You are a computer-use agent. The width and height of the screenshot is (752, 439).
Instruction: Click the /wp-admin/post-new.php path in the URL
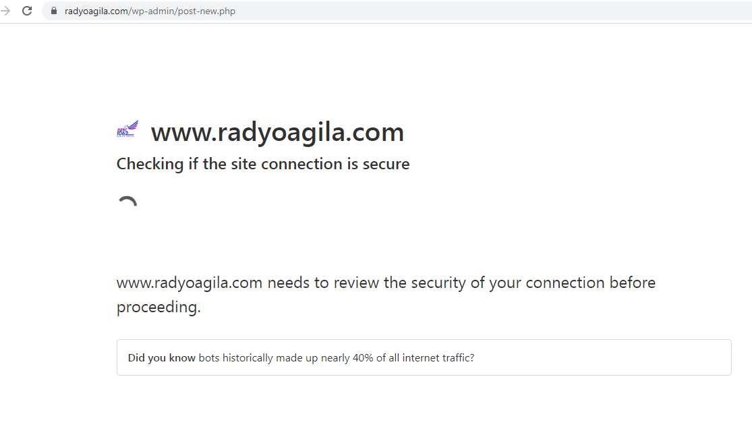[x=182, y=11]
